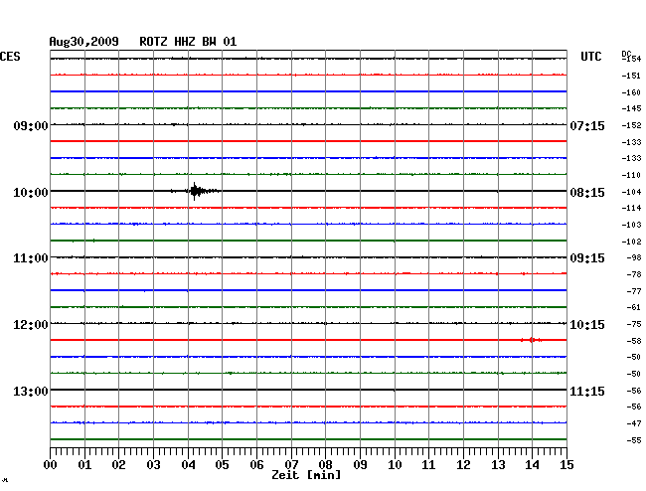Click the 10:15 UTC time label
Screen dimensions: 646x491
click(x=587, y=325)
